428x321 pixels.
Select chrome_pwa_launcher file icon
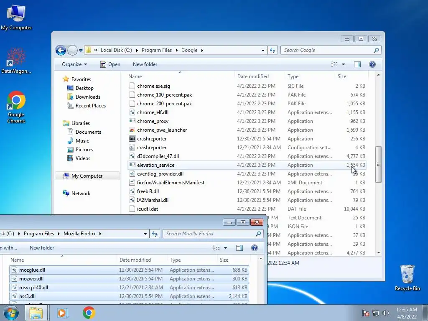click(x=132, y=130)
